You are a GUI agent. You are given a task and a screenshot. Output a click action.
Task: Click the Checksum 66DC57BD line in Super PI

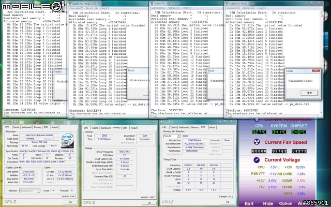[x=242, y=110]
